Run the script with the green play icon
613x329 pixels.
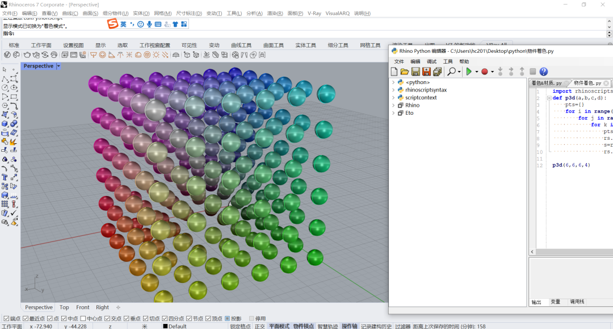pos(469,72)
